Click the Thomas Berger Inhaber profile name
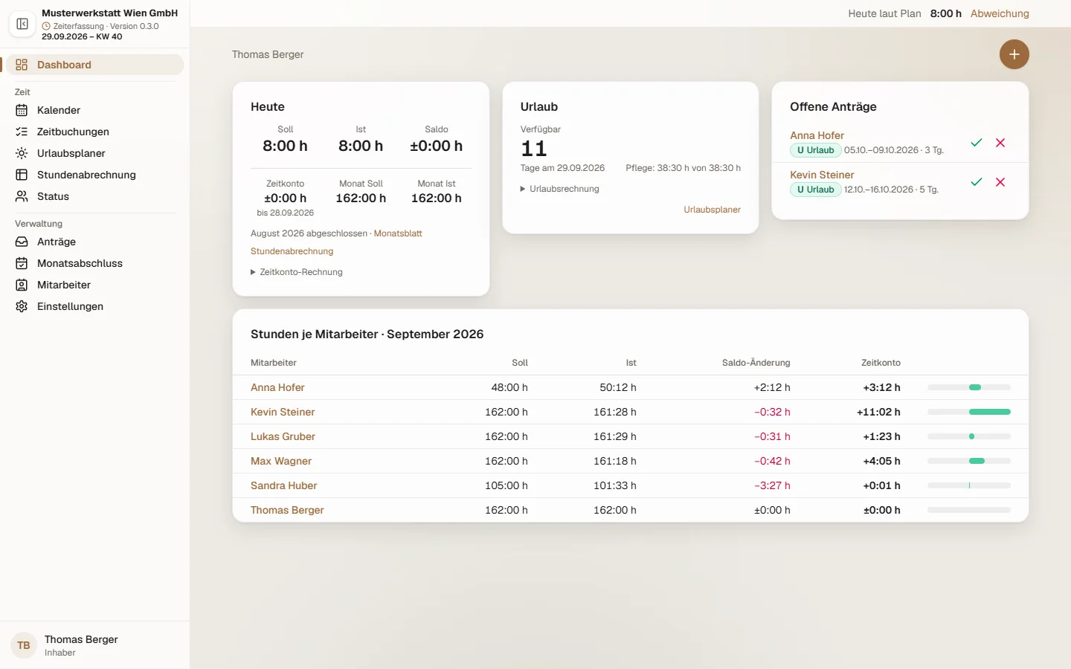This screenshot has width=1071, height=669. click(81, 639)
